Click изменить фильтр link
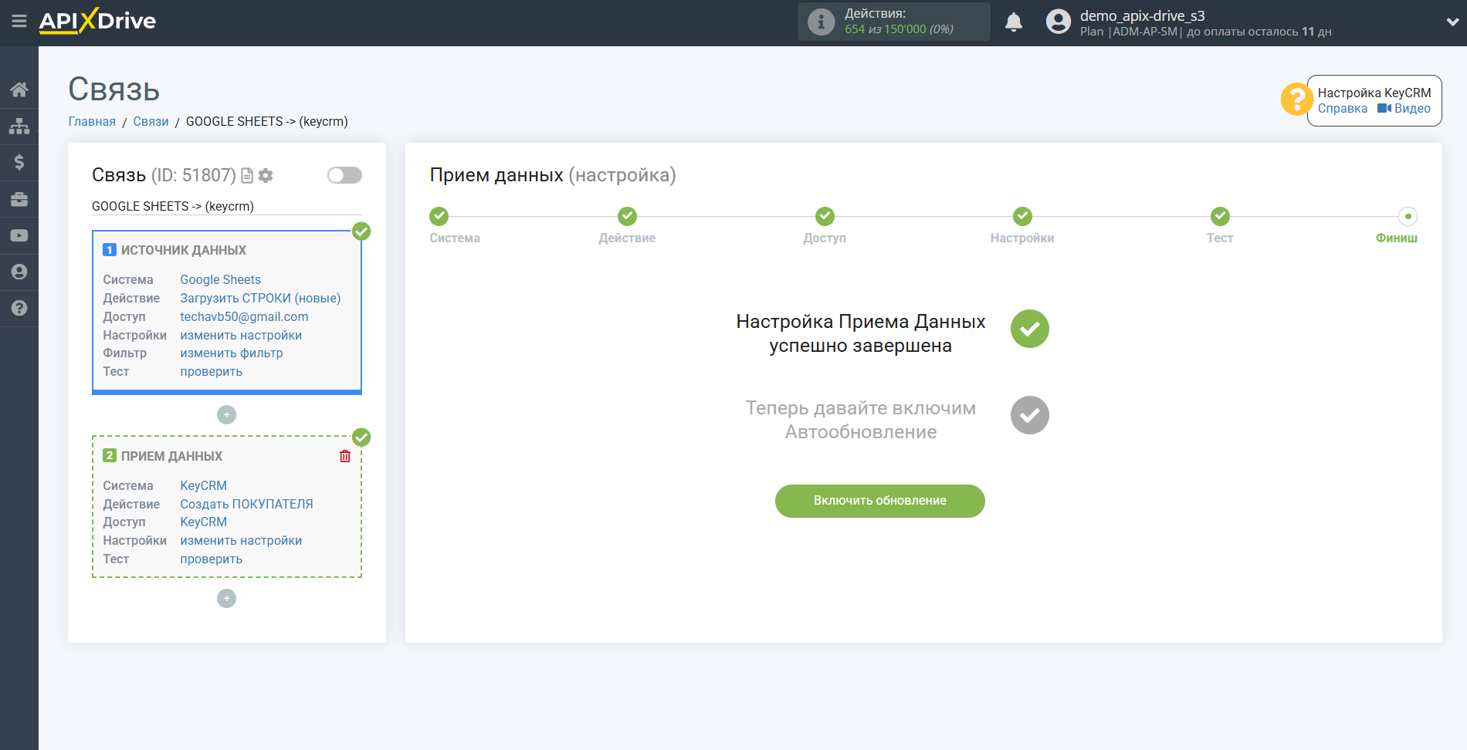1467x750 pixels. pos(232,353)
